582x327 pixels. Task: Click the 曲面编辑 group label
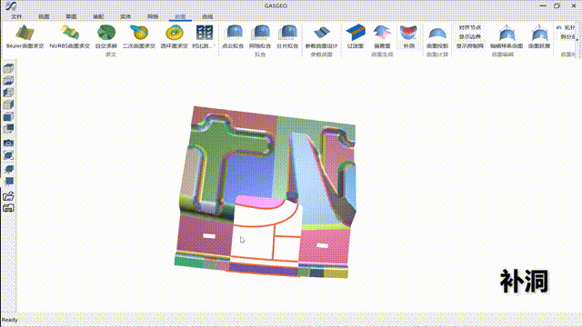click(x=503, y=54)
